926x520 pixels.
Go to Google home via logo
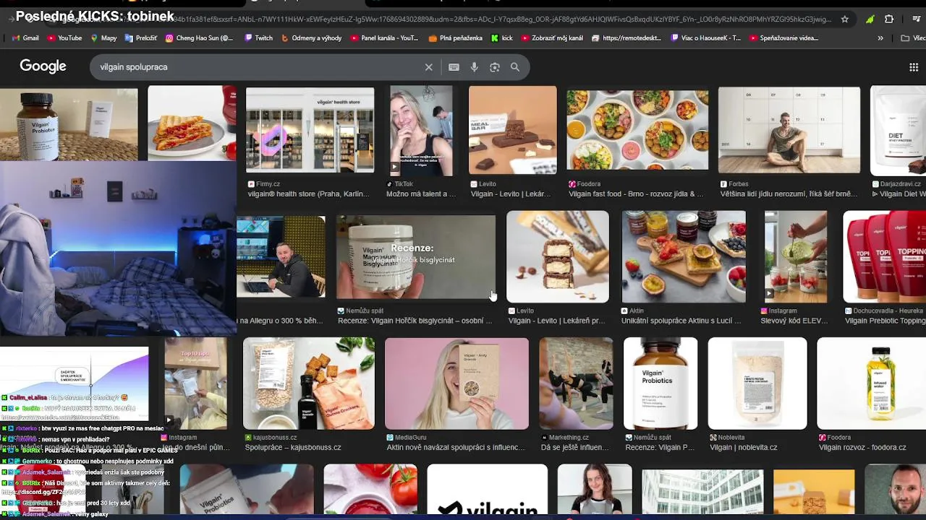tap(43, 66)
